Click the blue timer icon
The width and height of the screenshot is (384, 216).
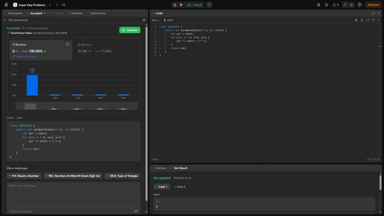pos(345,5)
